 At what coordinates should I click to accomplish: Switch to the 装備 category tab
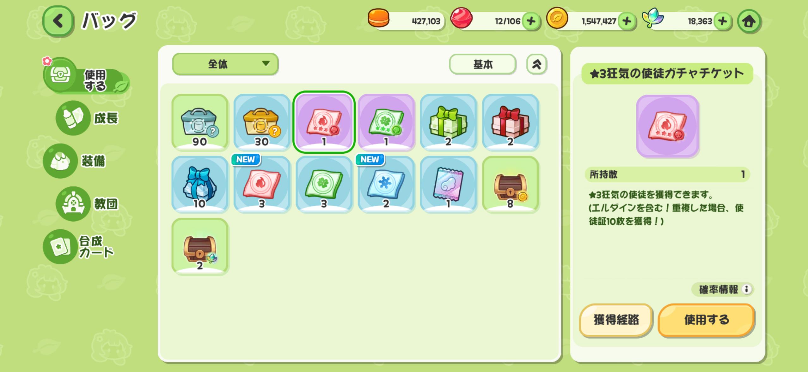point(75,161)
